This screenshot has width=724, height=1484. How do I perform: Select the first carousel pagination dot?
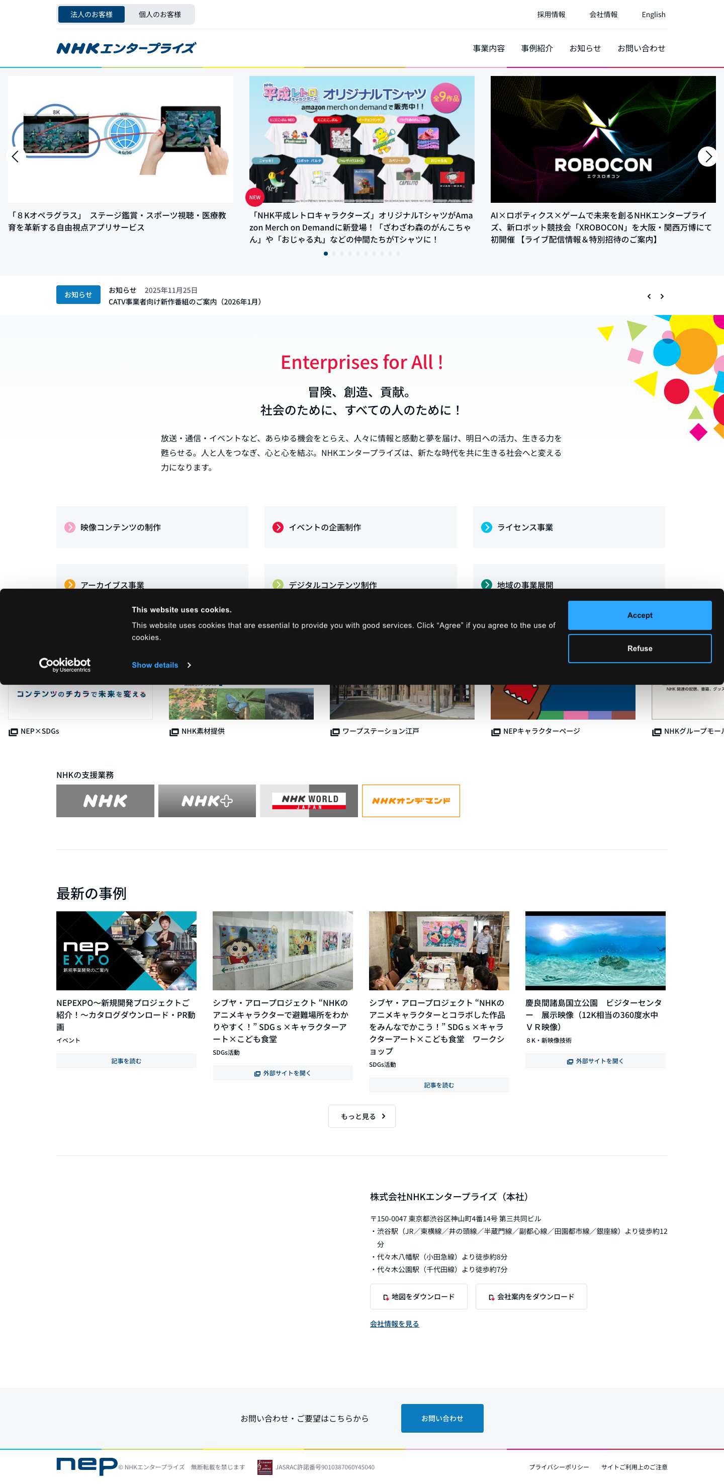[326, 254]
